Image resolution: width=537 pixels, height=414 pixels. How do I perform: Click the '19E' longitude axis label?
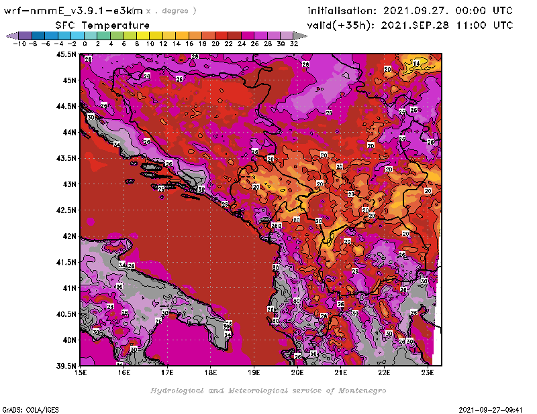click(254, 372)
